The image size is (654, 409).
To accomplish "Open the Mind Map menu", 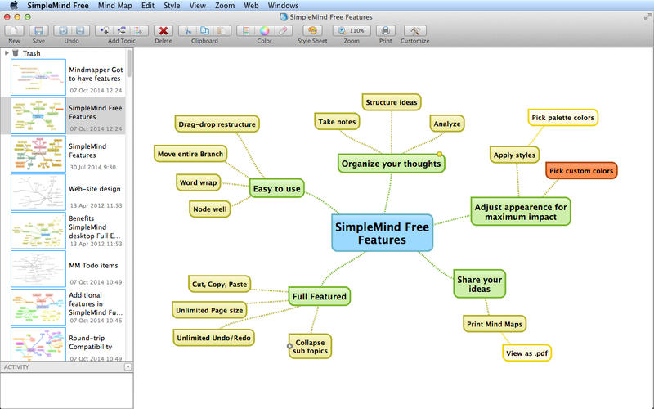I will coord(117,6).
